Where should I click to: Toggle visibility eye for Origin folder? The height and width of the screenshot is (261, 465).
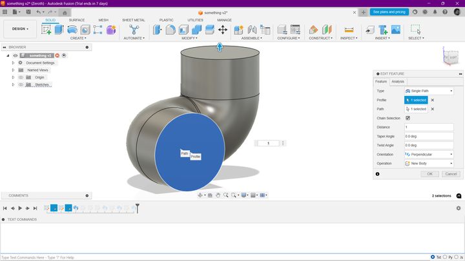[x=21, y=77]
